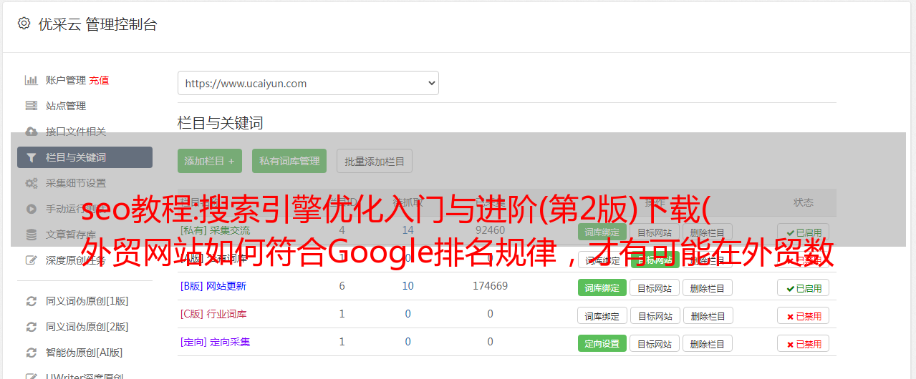
Task: Click the gear icon beside 优采云 title
Action: click(24, 24)
